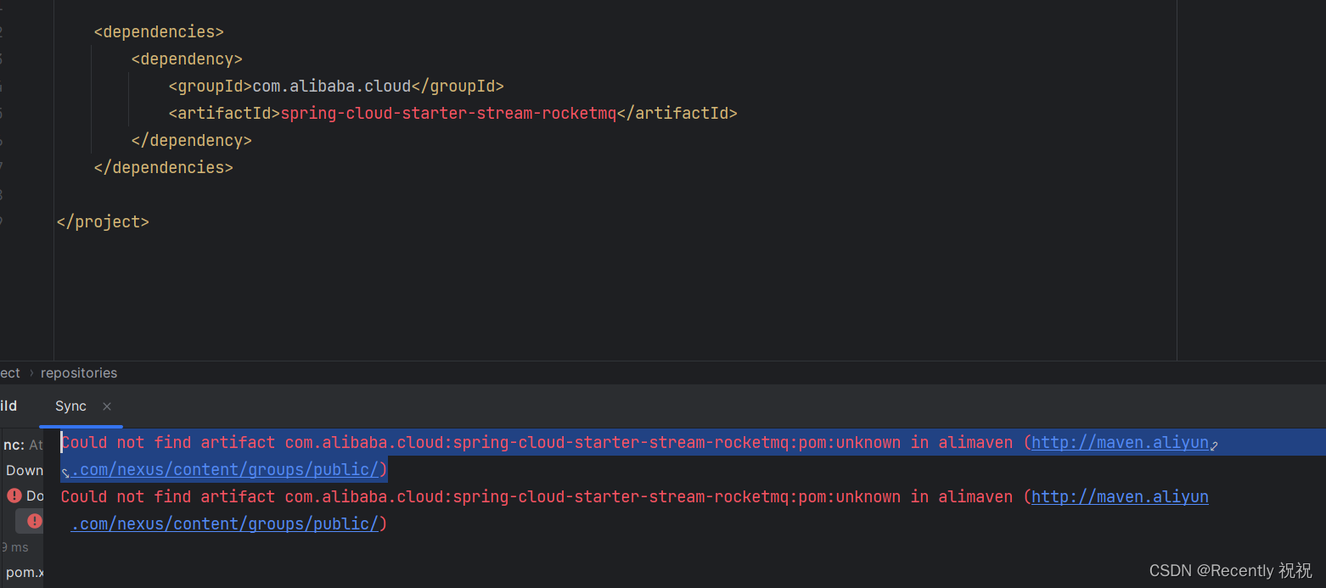Close the Sync tab
Image resolution: width=1326 pixels, height=588 pixels.
click(x=106, y=406)
